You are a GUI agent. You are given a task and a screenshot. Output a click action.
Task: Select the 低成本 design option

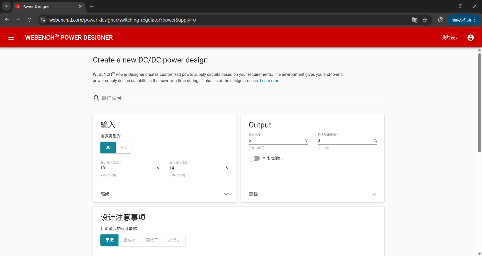(130, 240)
